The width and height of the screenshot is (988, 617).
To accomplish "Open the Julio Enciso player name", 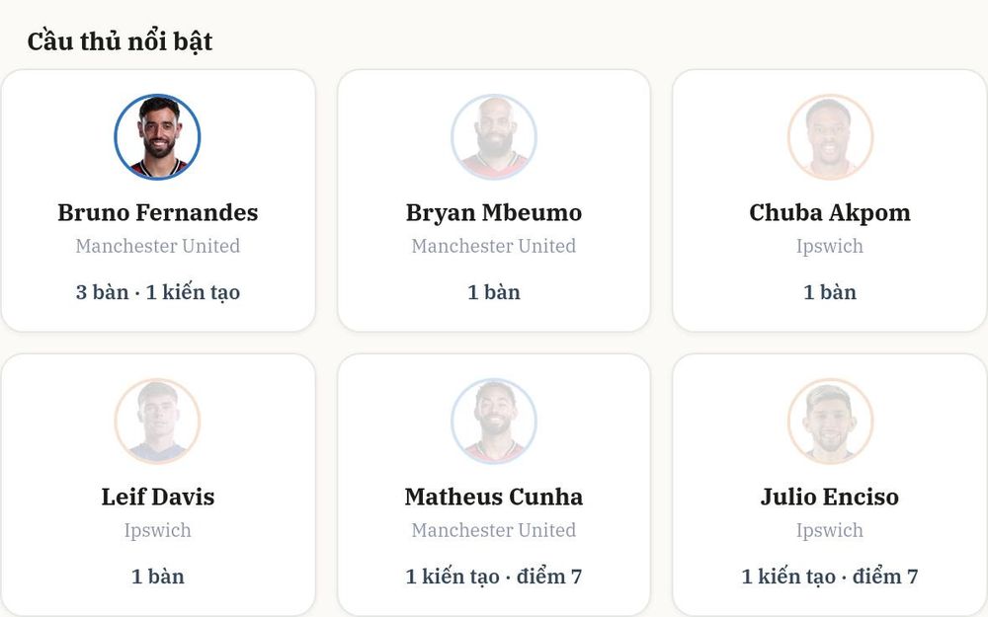I will click(830, 497).
